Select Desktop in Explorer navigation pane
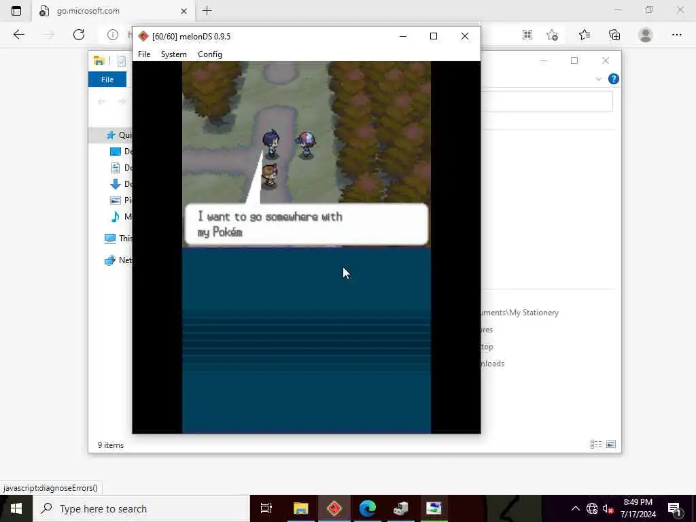Viewport: 696px width, 522px height. tap(121, 152)
